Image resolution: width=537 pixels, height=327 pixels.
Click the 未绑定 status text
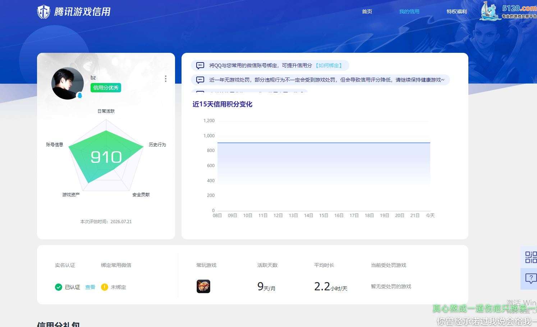click(x=118, y=287)
